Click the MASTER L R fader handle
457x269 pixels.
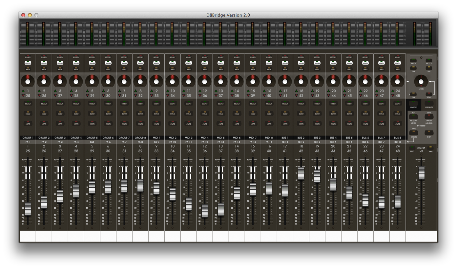421,173
